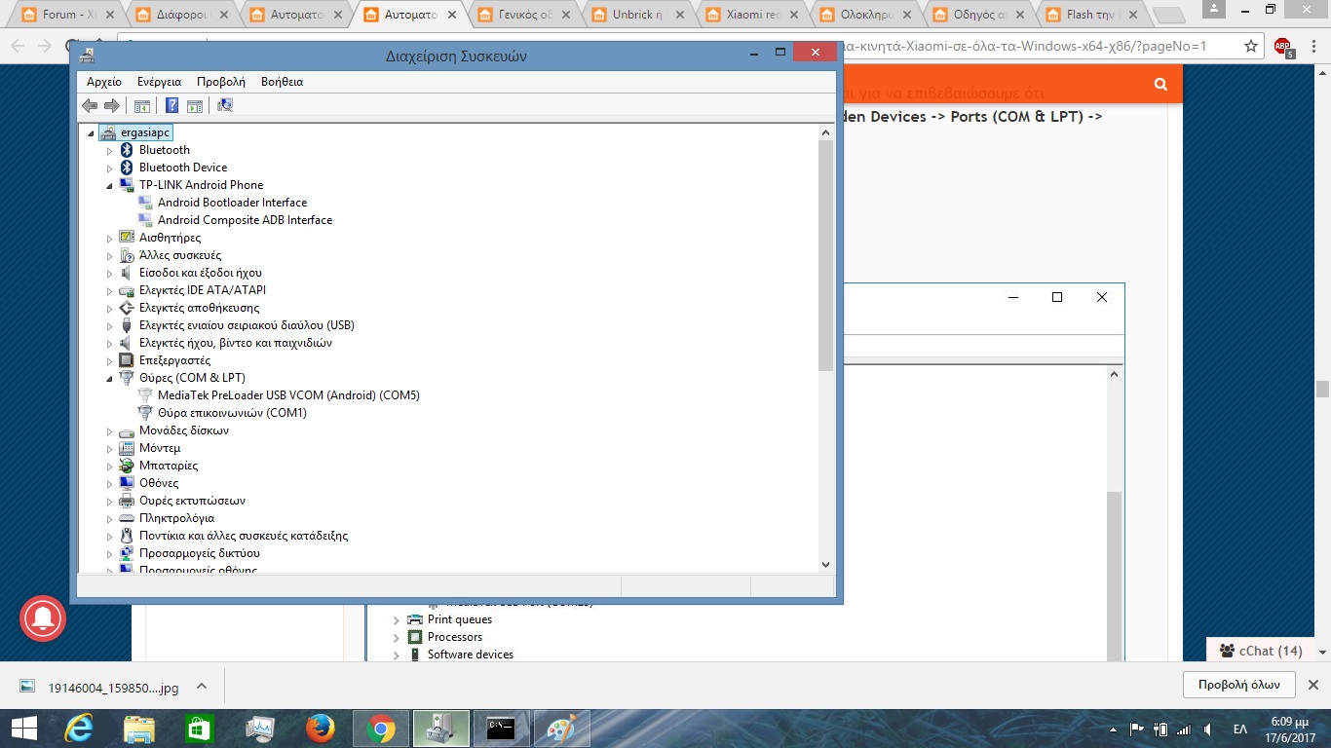The width and height of the screenshot is (1331, 748).
Task: Click the scan for hardware changes toolbar icon
Action: pyautogui.click(x=225, y=105)
